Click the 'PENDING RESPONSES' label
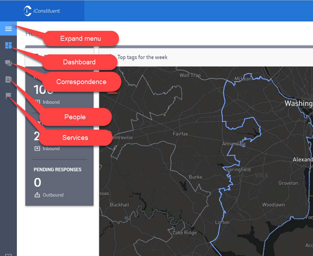This screenshot has height=256, width=313. point(57,169)
